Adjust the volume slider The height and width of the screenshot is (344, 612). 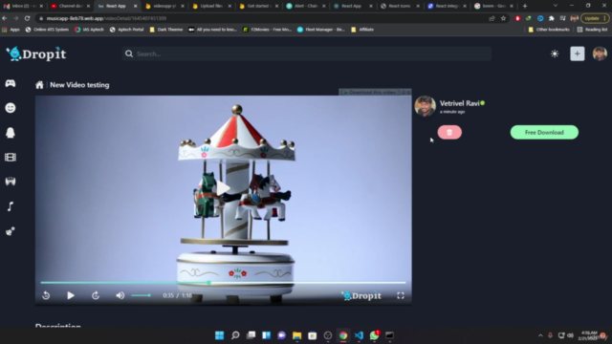[x=141, y=295]
